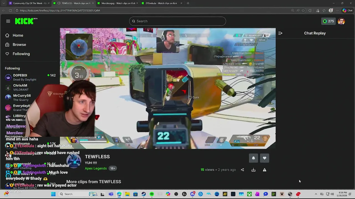
Task: Open a new browser tab
Action: click(x=188, y=3)
